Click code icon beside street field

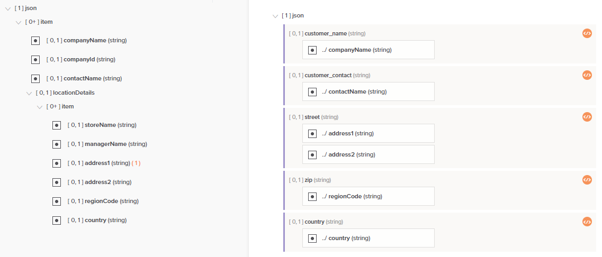click(587, 117)
